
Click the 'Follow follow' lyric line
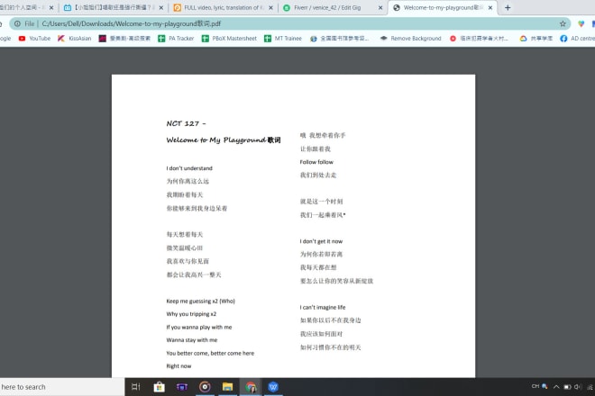click(316, 162)
